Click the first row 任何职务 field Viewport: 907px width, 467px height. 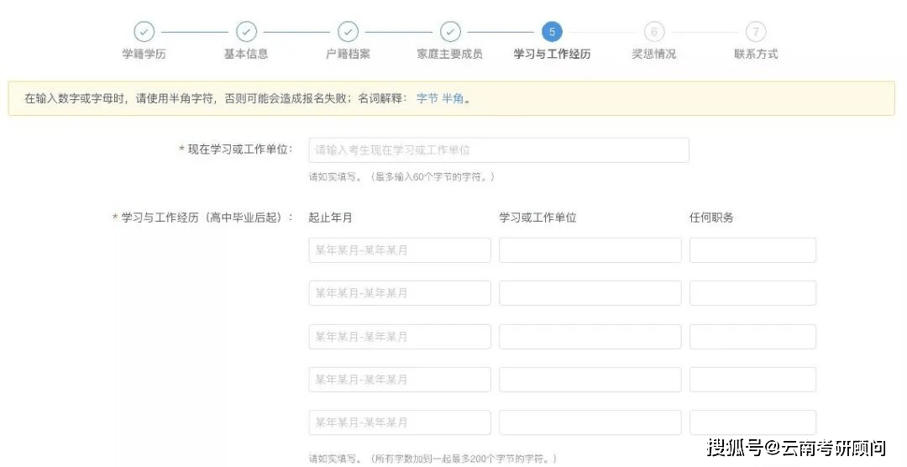tap(752, 250)
